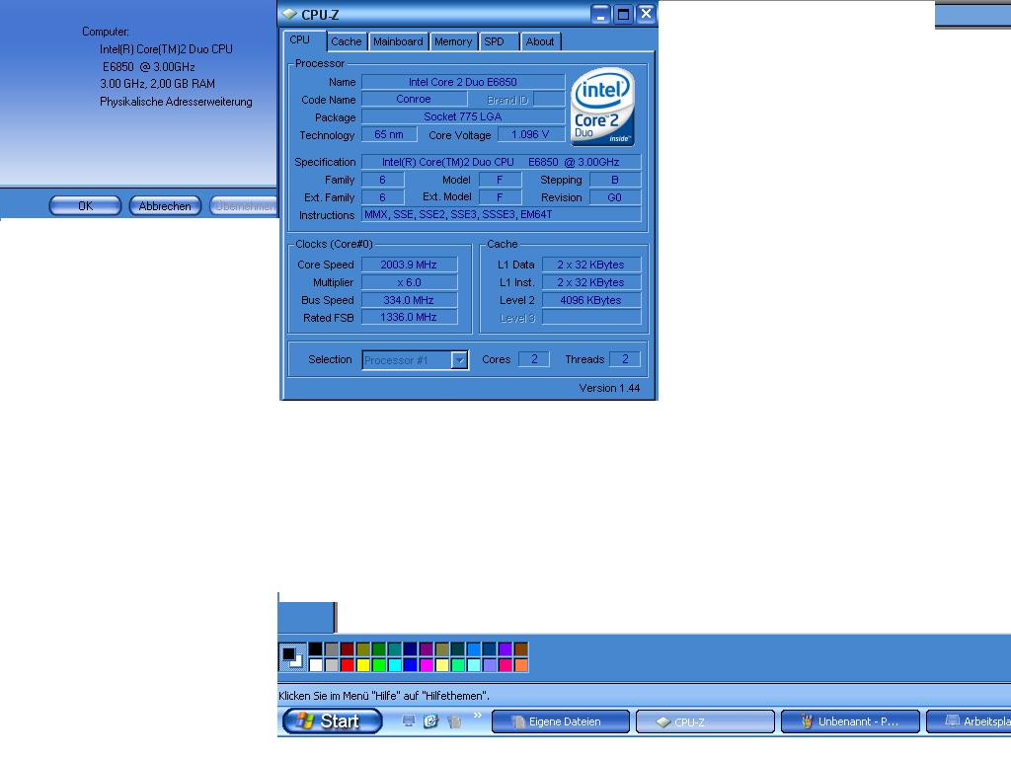Click the third quick launch icon with pages
This screenshot has width=1011, height=758.
click(x=454, y=721)
